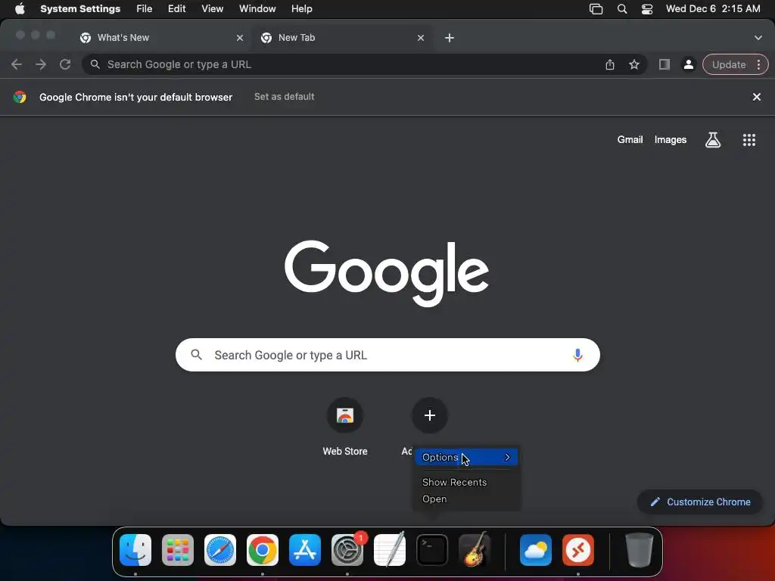Open GarageBand from the dock
Screen dimensions: 775x581
point(475,550)
